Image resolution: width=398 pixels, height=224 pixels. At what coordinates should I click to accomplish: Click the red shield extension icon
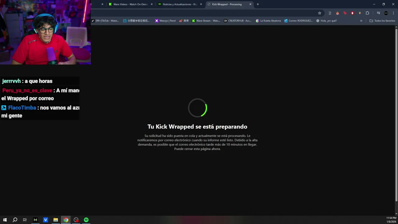click(352, 13)
